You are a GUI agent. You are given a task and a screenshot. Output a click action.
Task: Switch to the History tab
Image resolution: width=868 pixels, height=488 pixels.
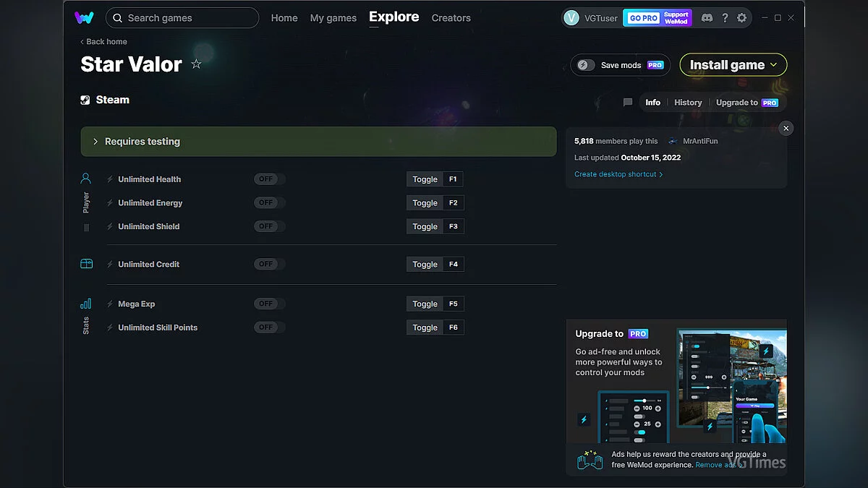(688, 103)
